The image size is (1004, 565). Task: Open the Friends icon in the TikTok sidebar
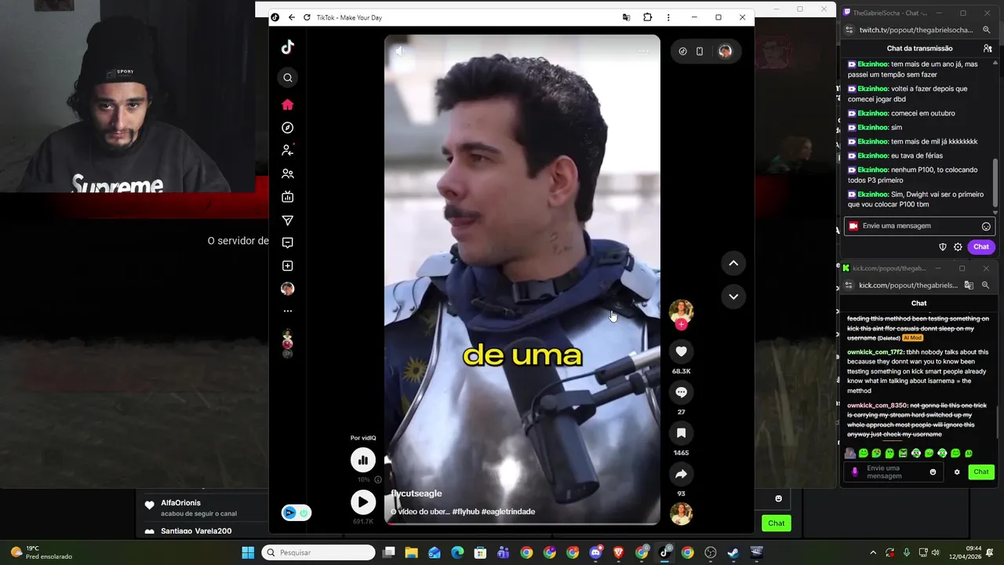point(288,174)
